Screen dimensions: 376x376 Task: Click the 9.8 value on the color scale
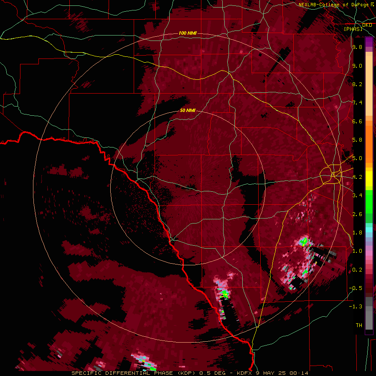357,47
